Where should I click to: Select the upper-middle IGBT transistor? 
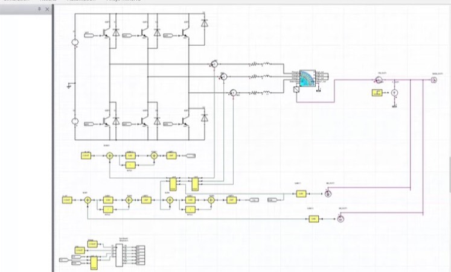pos(146,31)
